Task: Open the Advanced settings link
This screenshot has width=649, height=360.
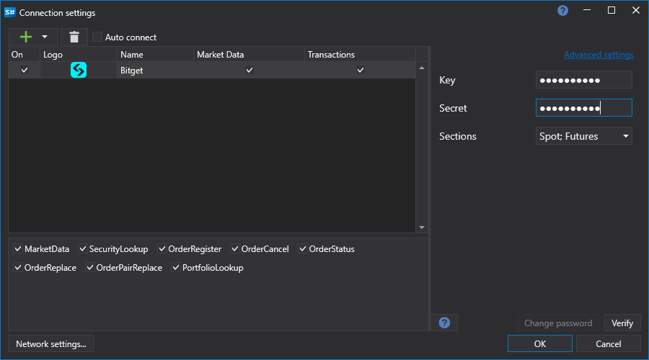Action: point(599,55)
